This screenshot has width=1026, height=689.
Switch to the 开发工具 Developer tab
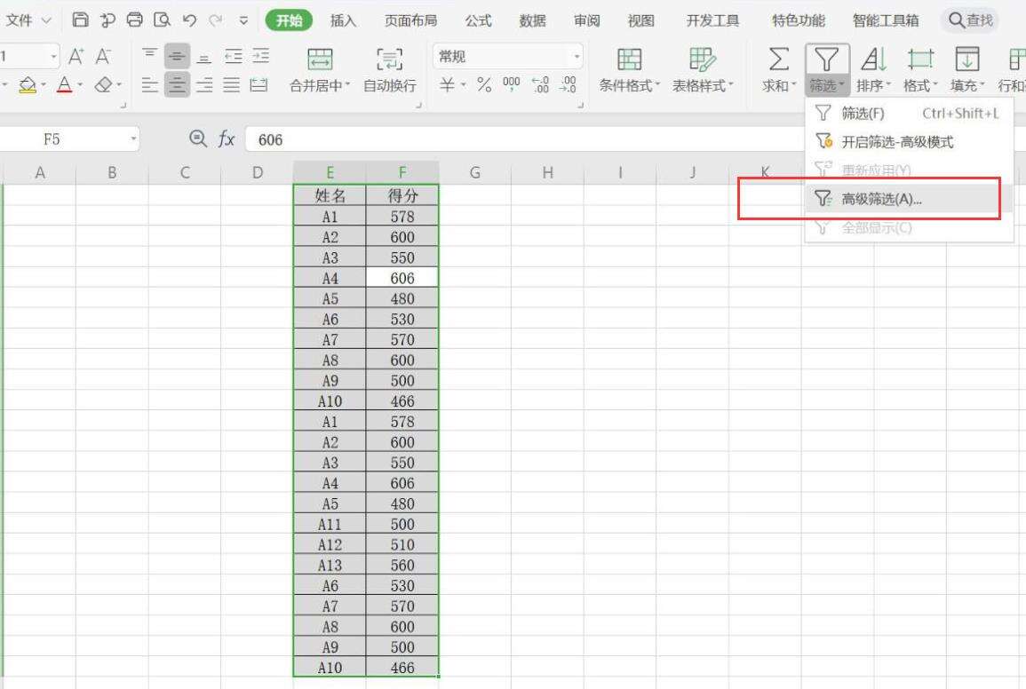(712, 20)
